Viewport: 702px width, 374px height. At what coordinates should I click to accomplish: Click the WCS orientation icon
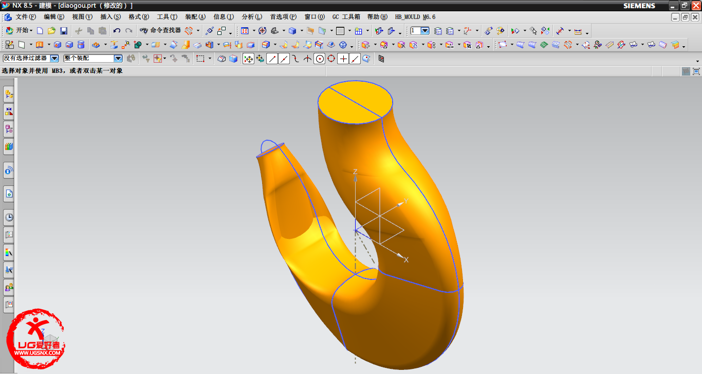point(467,31)
